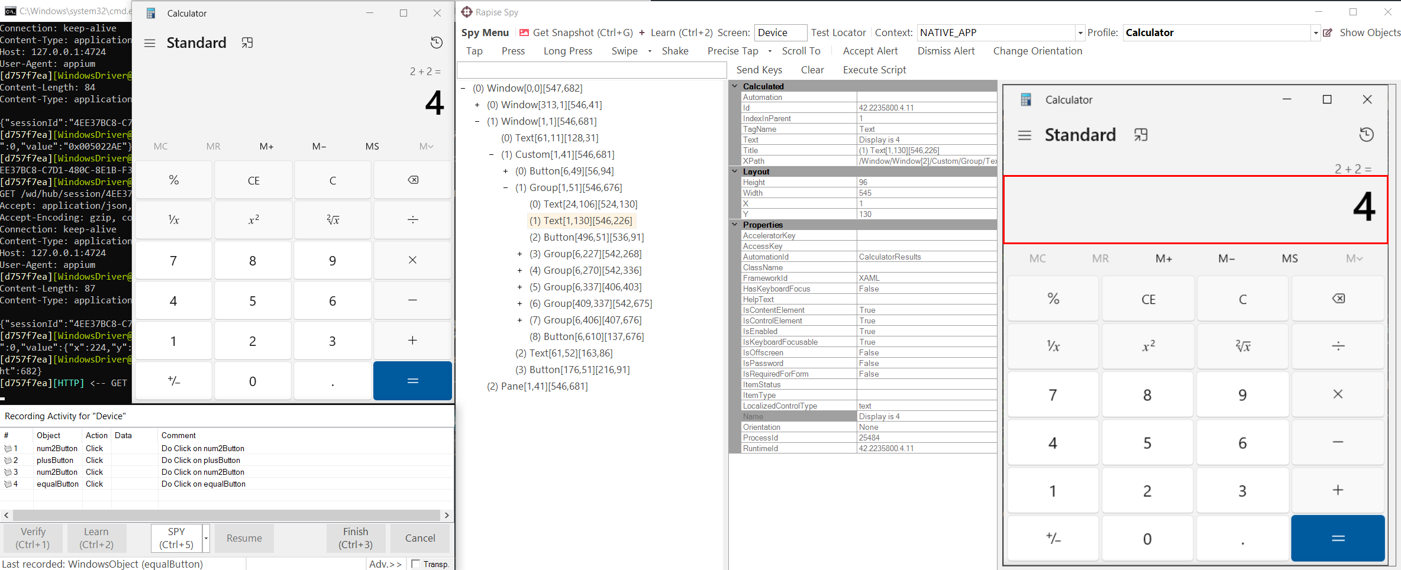Collapse the Layout section in the properties grid
The width and height of the screenshot is (1401, 570).
coord(735,171)
